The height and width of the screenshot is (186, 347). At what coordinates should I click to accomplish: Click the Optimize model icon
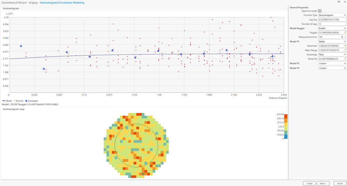[320, 11]
